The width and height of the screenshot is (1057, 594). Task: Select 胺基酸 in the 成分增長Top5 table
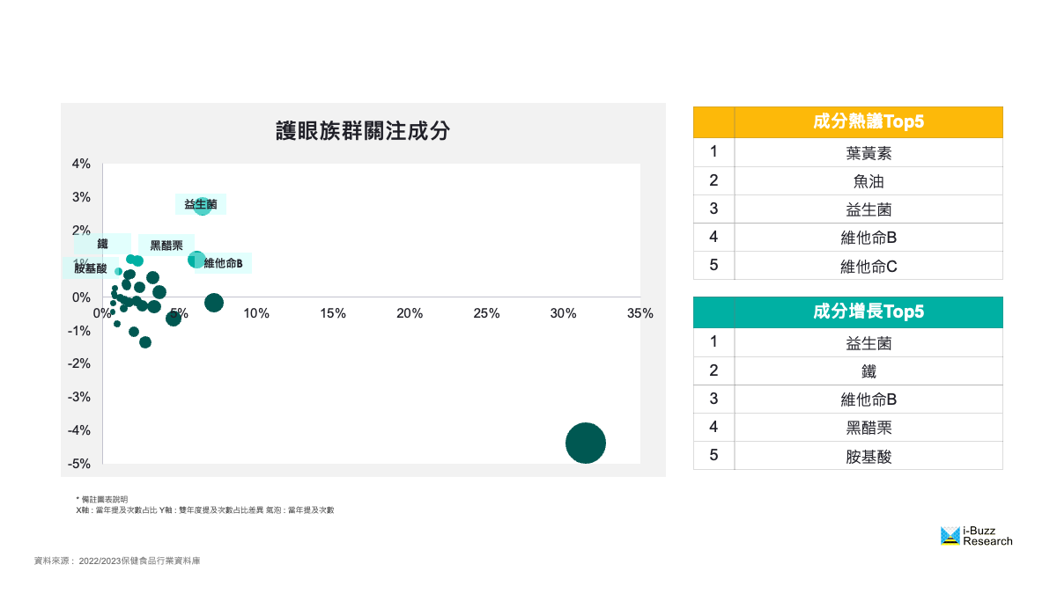click(x=868, y=456)
